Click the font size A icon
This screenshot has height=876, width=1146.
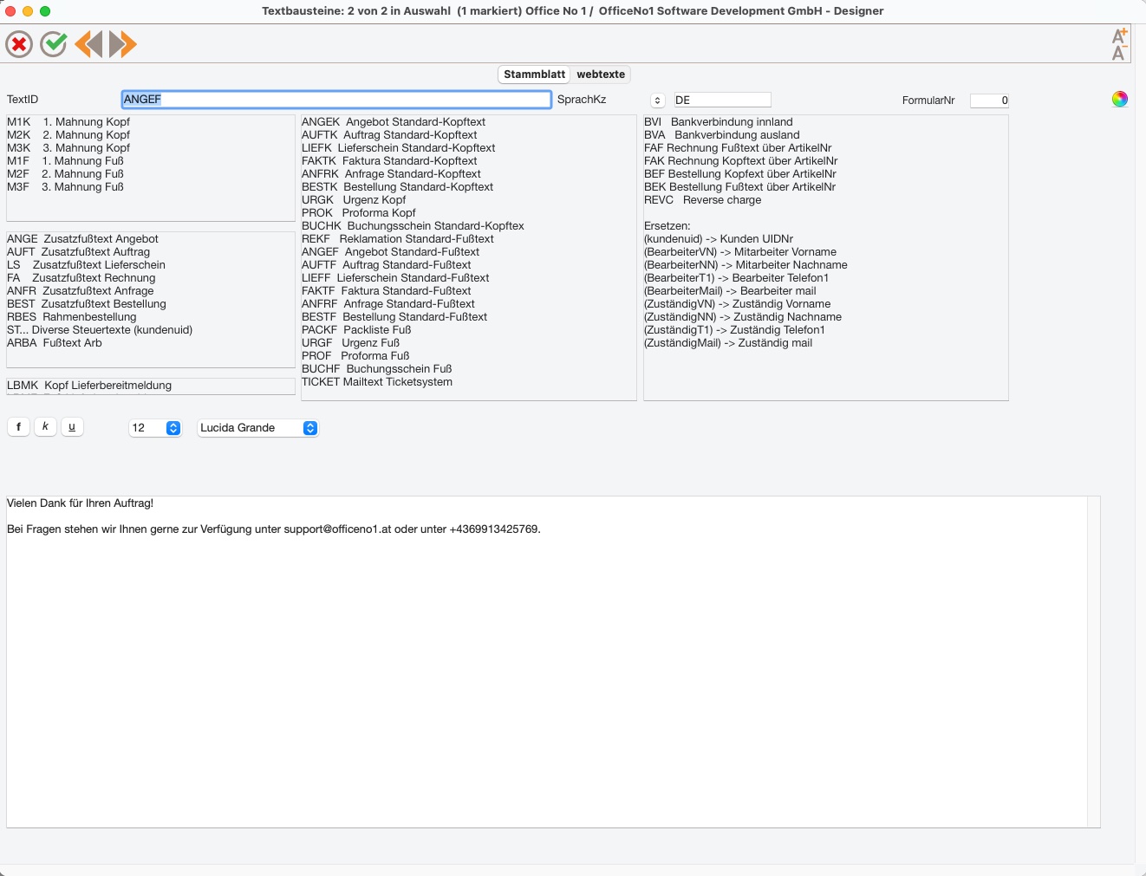coord(1119,44)
